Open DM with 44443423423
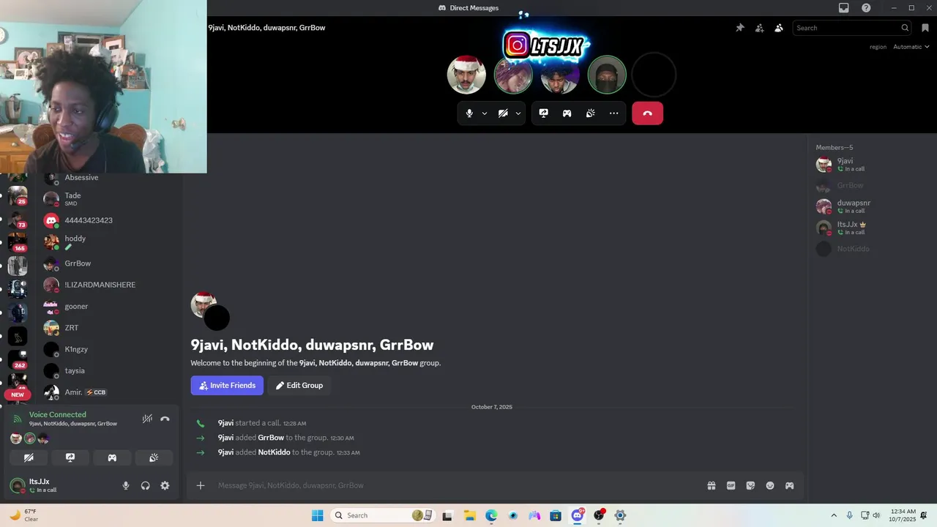Screen dimensions: 937x527 pyautogui.click(x=110, y=220)
